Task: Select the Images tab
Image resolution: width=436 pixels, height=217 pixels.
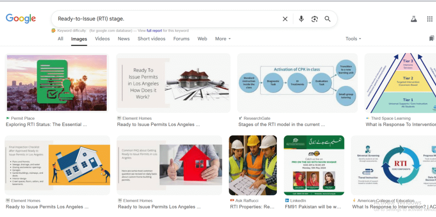Action: pyautogui.click(x=79, y=39)
